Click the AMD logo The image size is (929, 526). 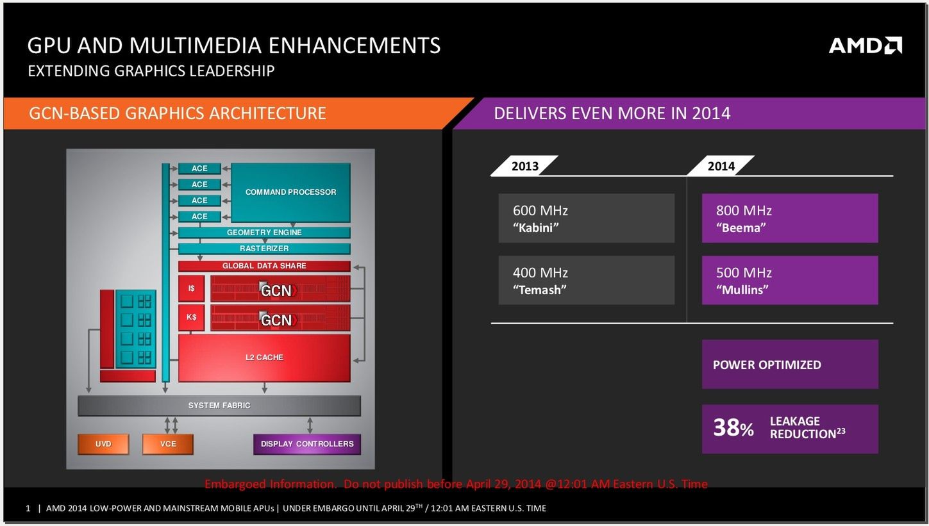pos(865,45)
